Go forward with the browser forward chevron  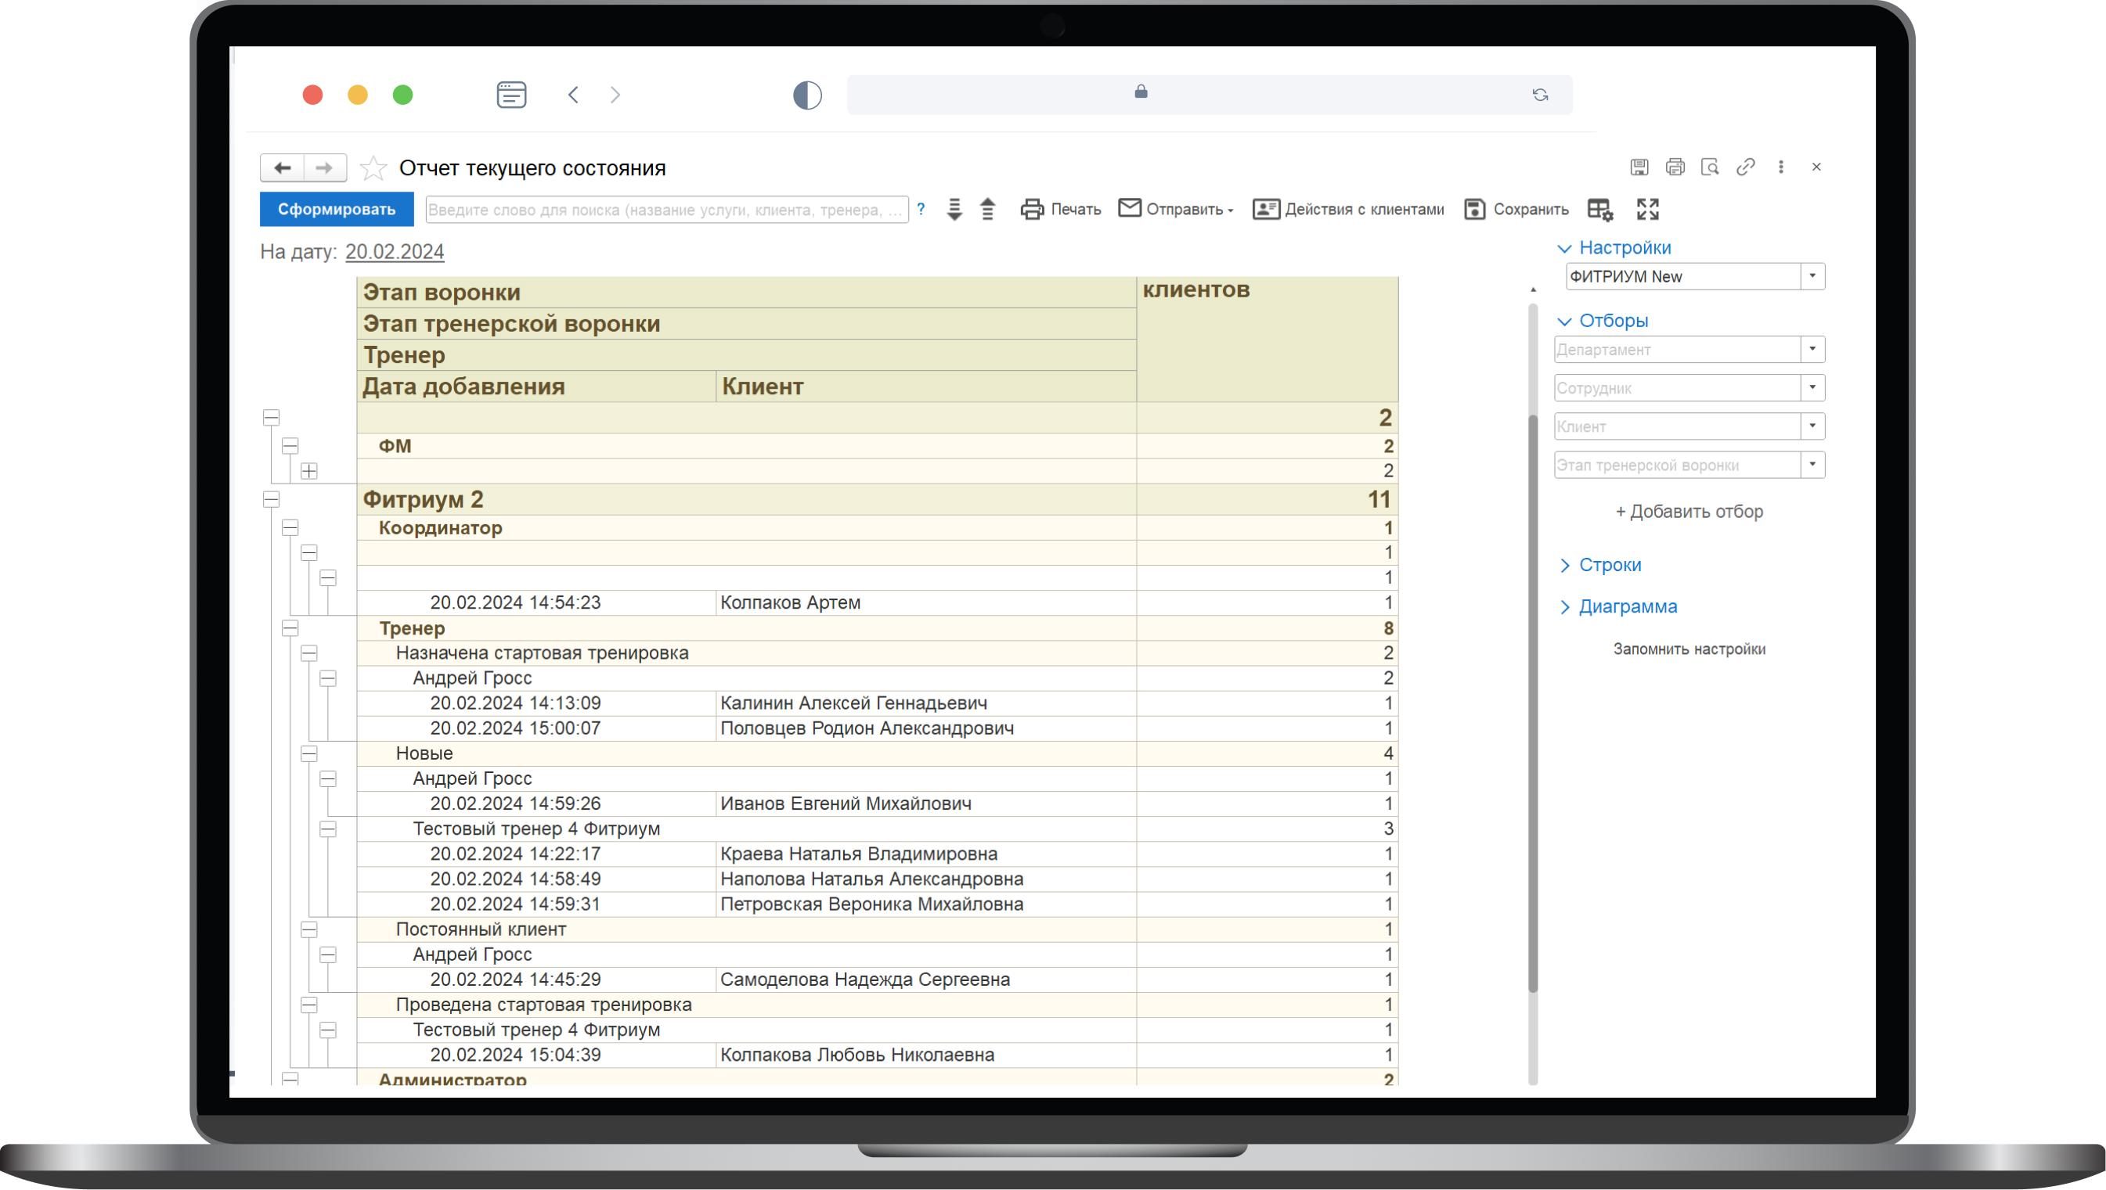pos(615,95)
